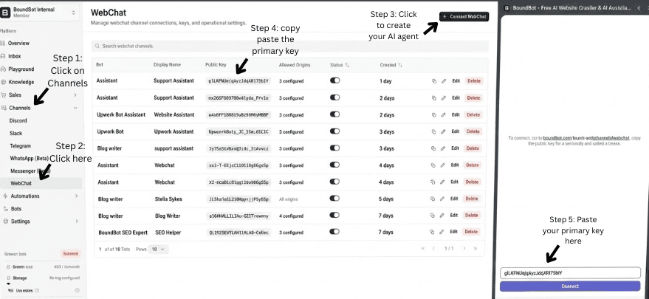
Task: Collapse the Channels section in the sidebar
Action: coord(76,108)
